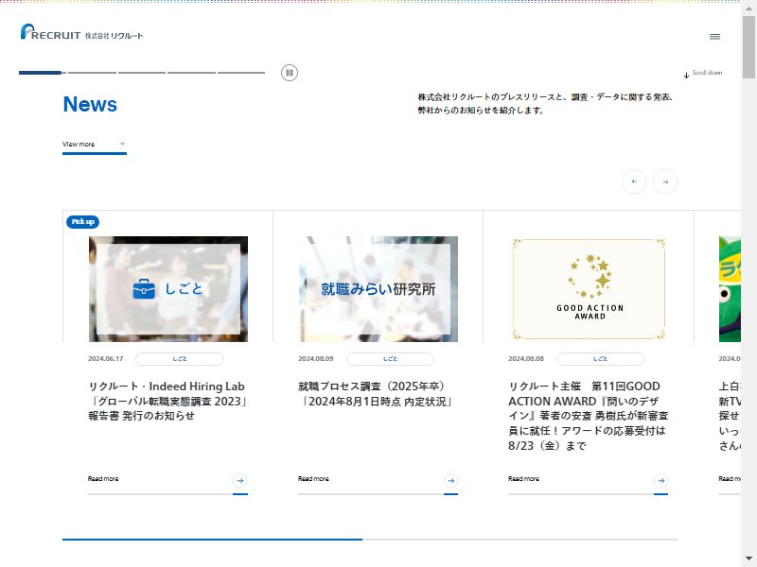Click the View more arrow icon
757x567 pixels.
click(122, 144)
